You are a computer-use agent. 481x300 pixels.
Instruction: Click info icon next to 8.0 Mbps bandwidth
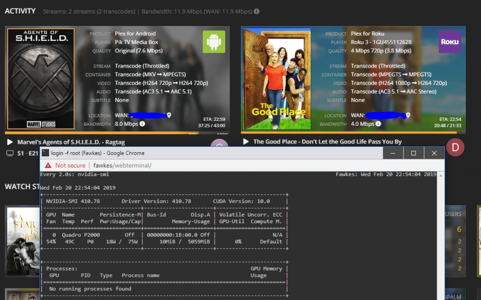point(142,124)
